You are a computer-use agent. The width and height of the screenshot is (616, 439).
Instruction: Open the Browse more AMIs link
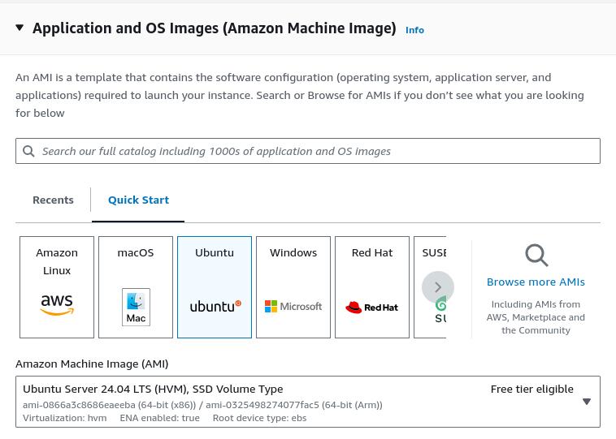pyautogui.click(x=536, y=282)
